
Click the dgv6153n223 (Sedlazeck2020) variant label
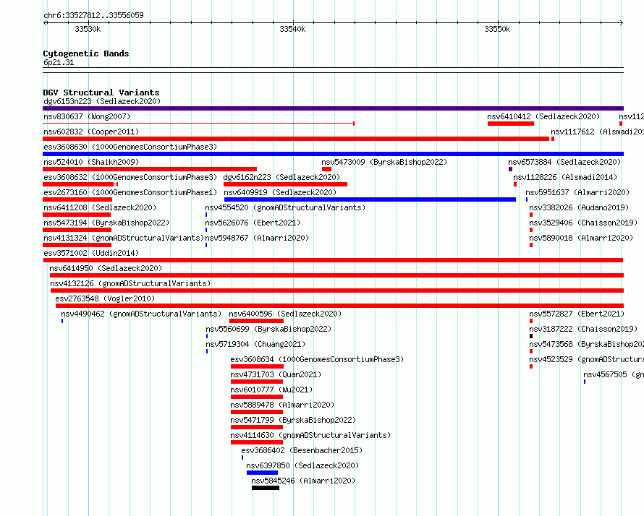[x=102, y=101]
